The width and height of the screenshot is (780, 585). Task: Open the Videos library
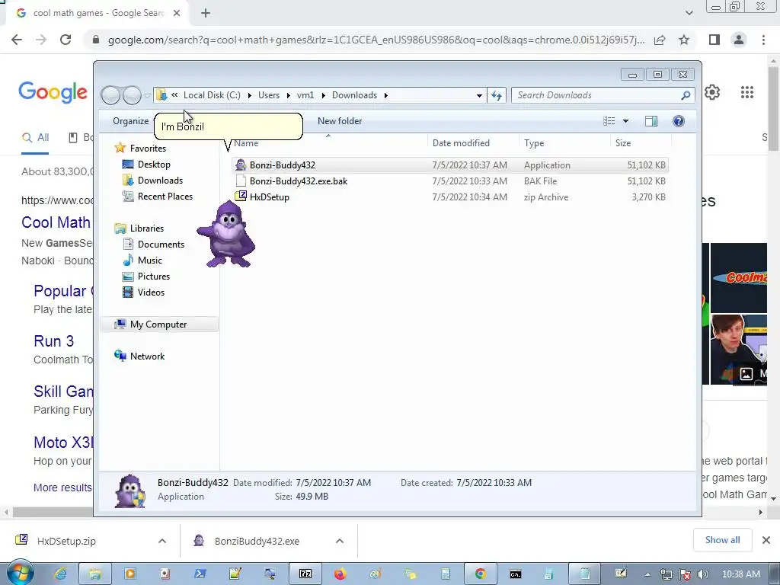tap(151, 292)
